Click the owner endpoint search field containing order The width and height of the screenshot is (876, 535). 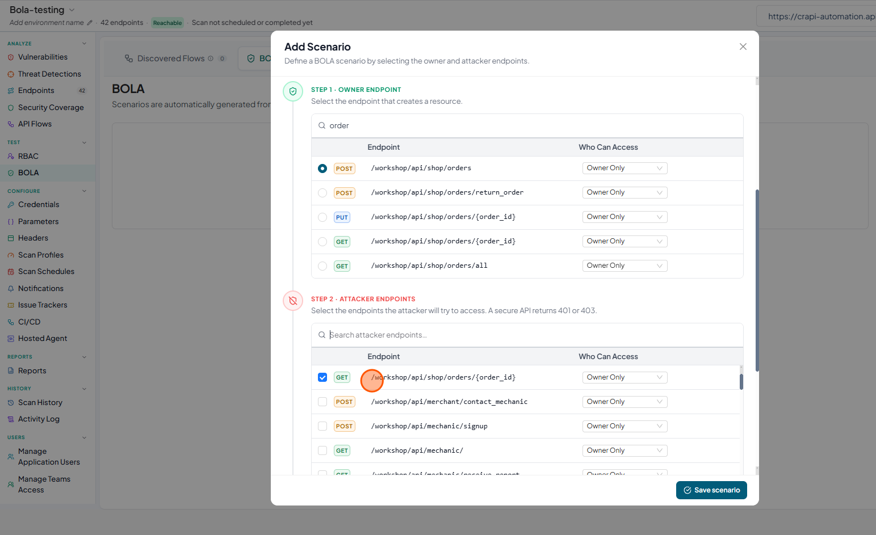point(527,126)
